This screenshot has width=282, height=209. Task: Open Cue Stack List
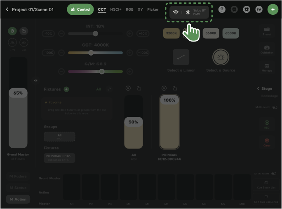point(266,185)
